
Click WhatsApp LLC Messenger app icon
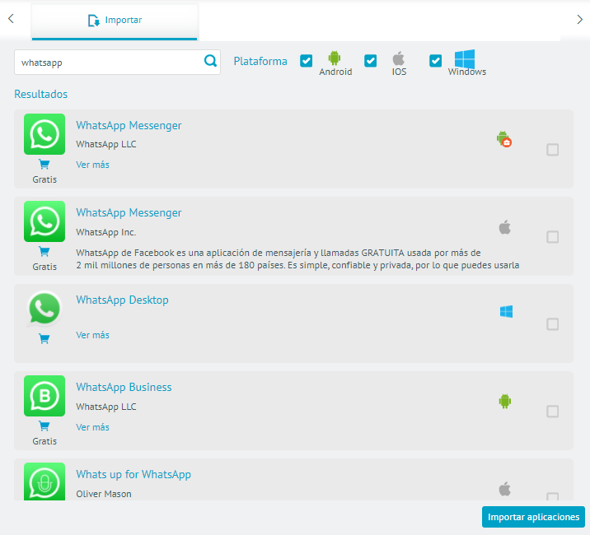(x=44, y=134)
